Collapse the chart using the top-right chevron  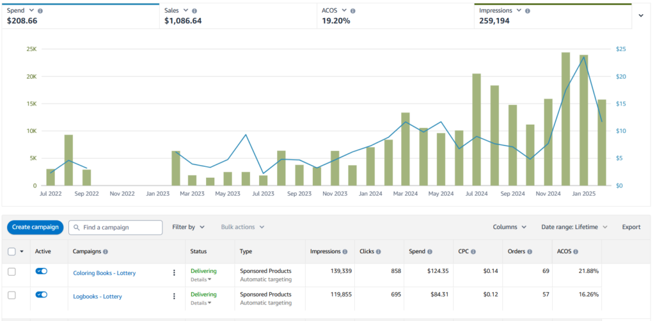tap(641, 15)
